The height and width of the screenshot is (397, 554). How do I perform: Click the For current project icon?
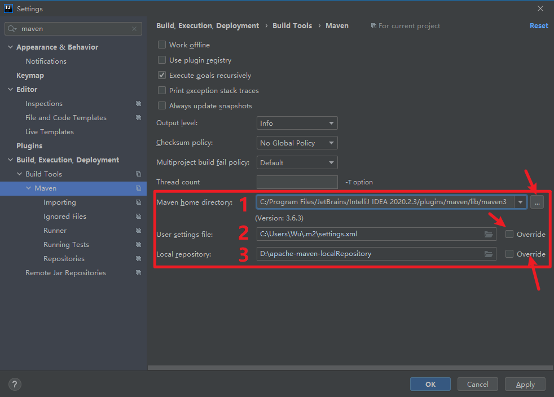[x=373, y=26]
